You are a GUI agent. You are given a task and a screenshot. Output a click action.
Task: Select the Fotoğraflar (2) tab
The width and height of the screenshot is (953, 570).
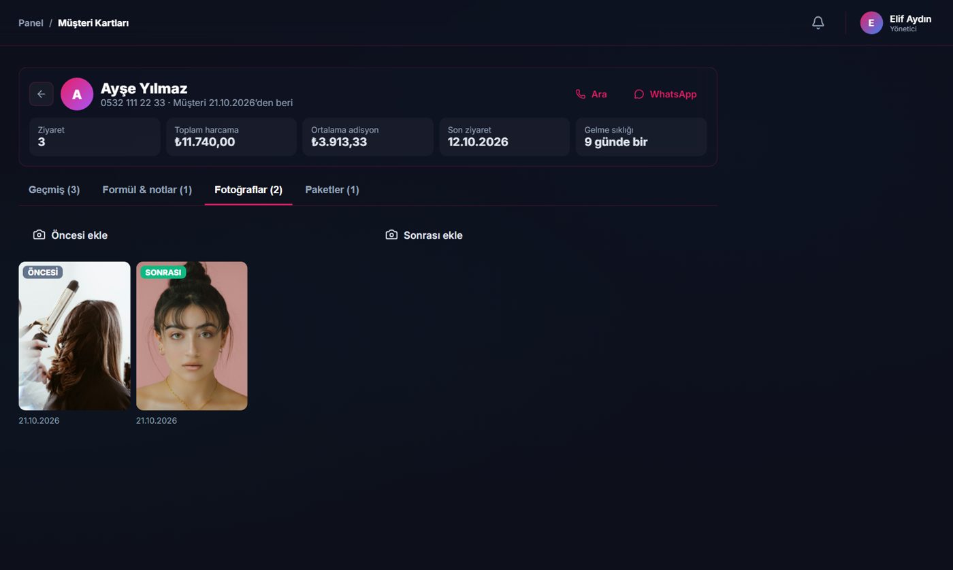tap(248, 190)
